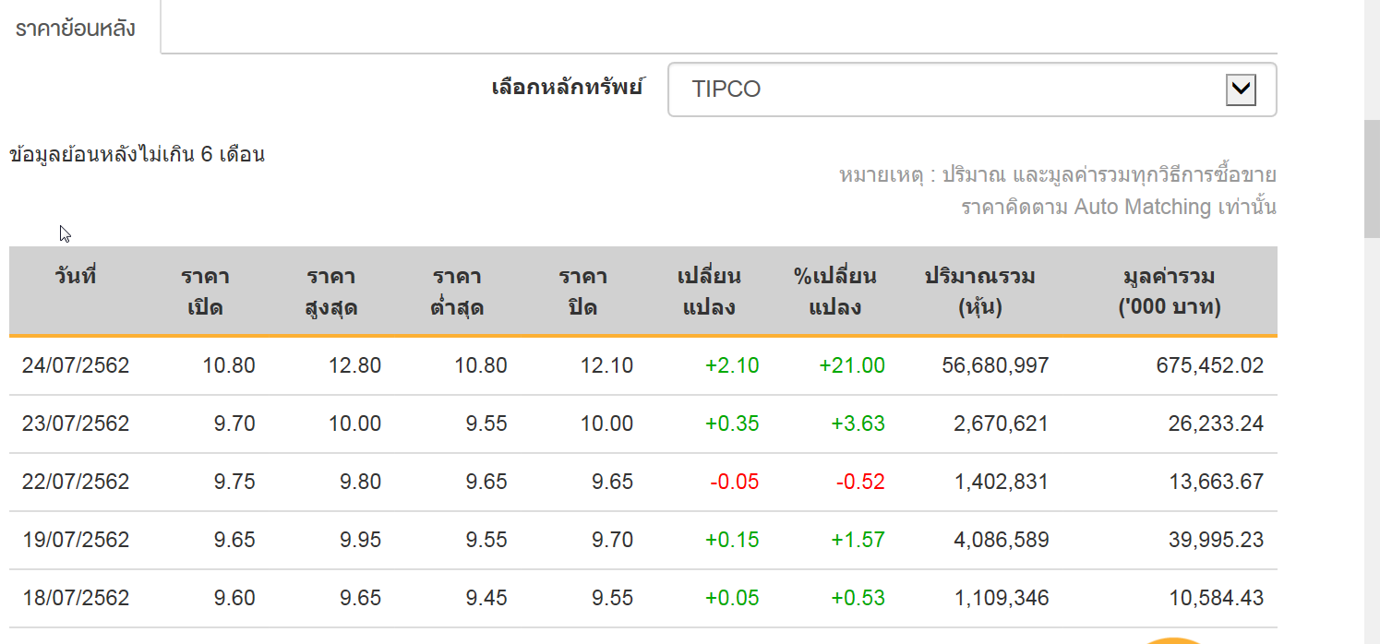The height and width of the screenshot is (644, 1380).
Task: Click the ปริมาณรวม (หุ้น) column header
Action: pyautogui.click(x=979, y=292)
